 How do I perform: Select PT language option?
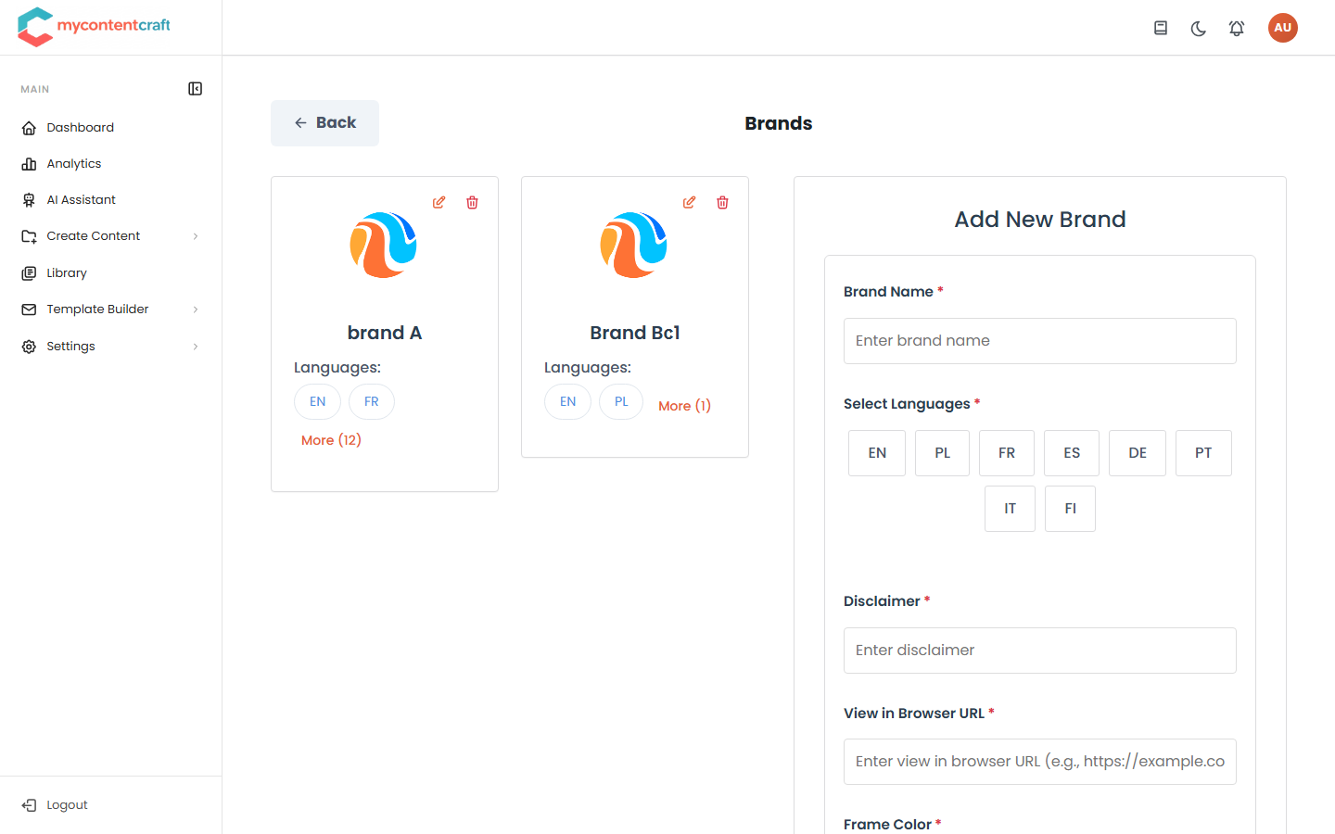tap(1203, 453)
